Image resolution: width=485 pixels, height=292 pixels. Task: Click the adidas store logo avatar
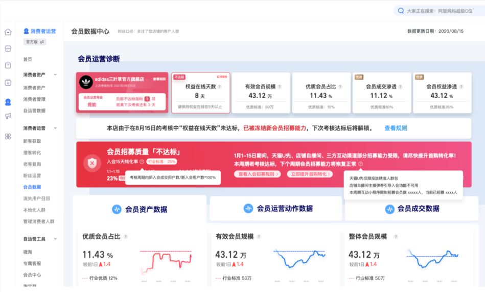pos(86,82)
